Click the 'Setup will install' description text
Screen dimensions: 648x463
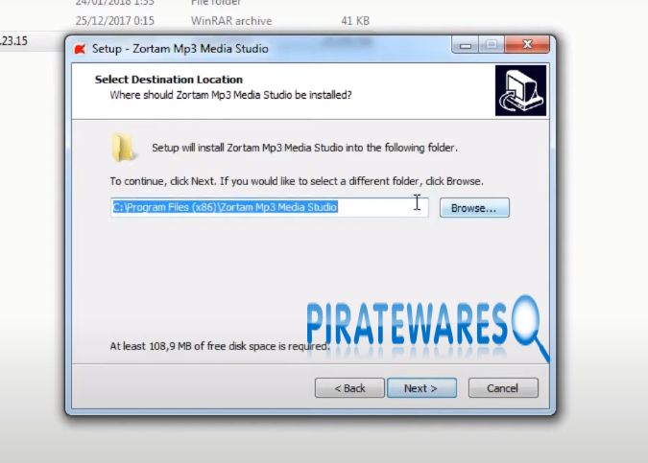(304, 149)
